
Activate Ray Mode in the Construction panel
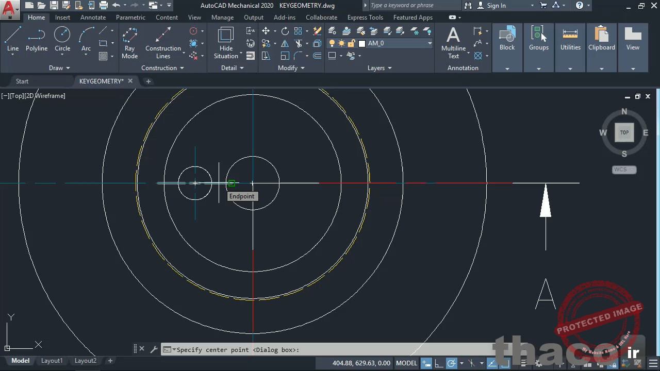129,42
